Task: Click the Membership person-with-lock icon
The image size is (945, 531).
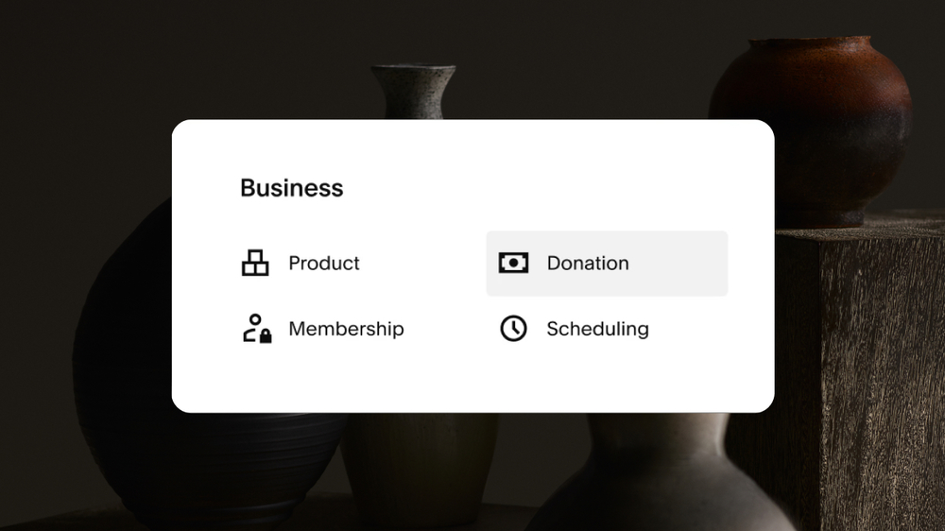Action: [x=255, y=328]
